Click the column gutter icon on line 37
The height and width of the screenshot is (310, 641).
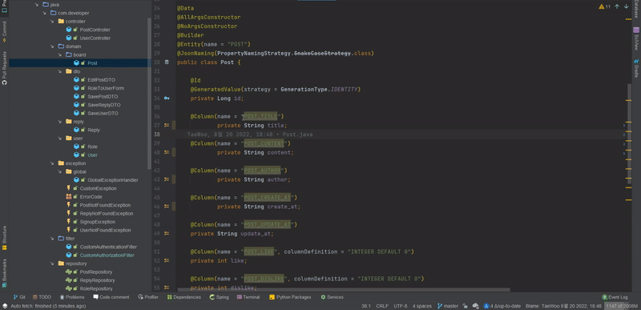(x=167, y=125)
